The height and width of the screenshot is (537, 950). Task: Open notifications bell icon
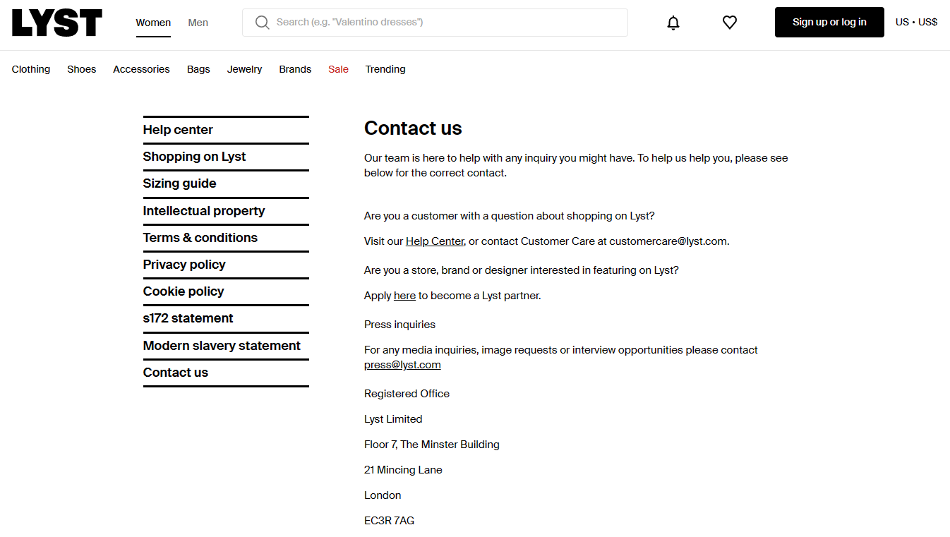pyautogui.click(x=673, y=23)
